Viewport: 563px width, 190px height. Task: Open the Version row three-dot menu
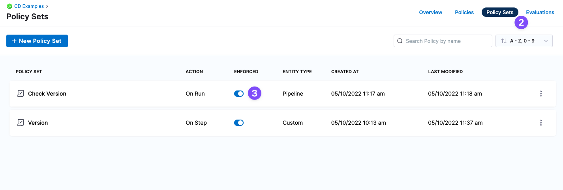click(x=540, y=123)
